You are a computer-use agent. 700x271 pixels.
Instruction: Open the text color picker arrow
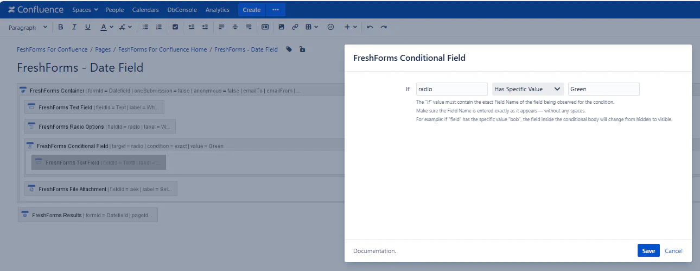point(112,27)
